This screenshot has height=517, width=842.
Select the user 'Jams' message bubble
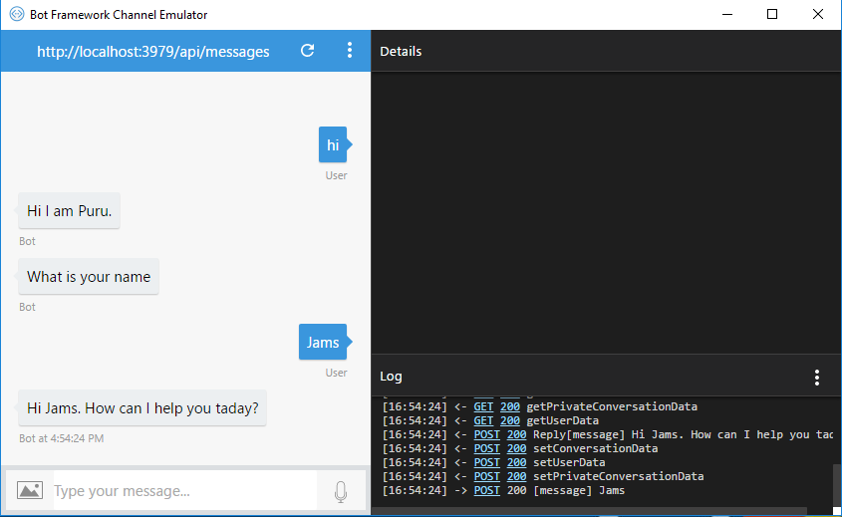323,342
